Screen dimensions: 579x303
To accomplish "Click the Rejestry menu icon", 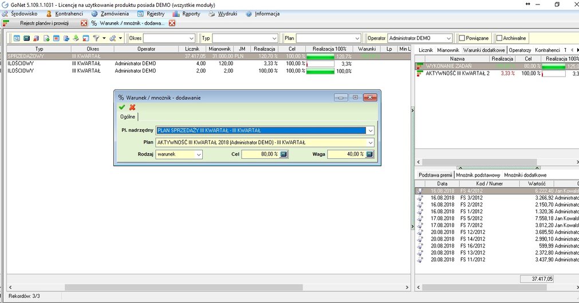I will 140,14.
